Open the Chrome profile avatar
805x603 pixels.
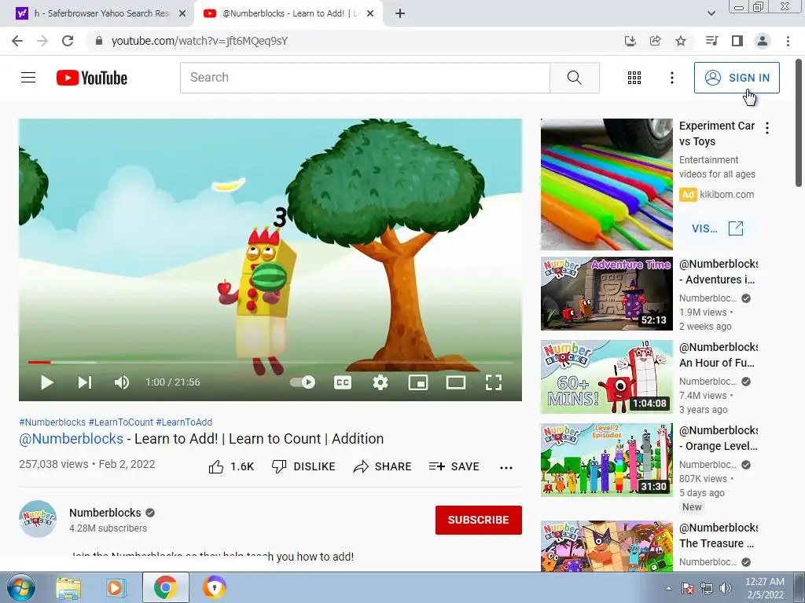click(x=763, y=41)
